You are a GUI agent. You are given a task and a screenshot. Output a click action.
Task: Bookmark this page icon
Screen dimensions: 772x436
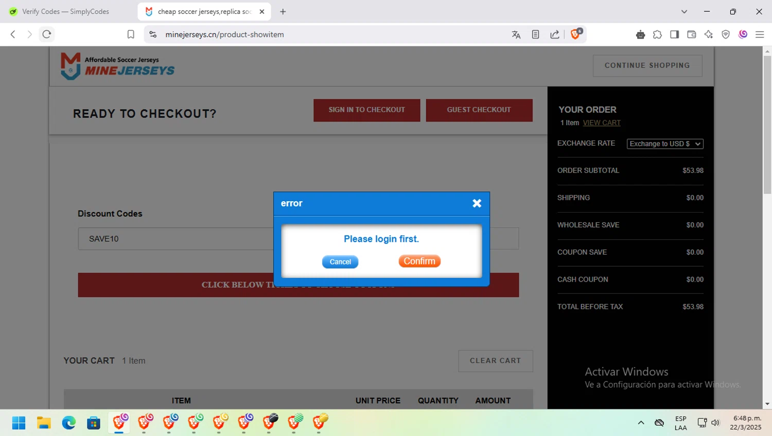(x=131, y=34)
